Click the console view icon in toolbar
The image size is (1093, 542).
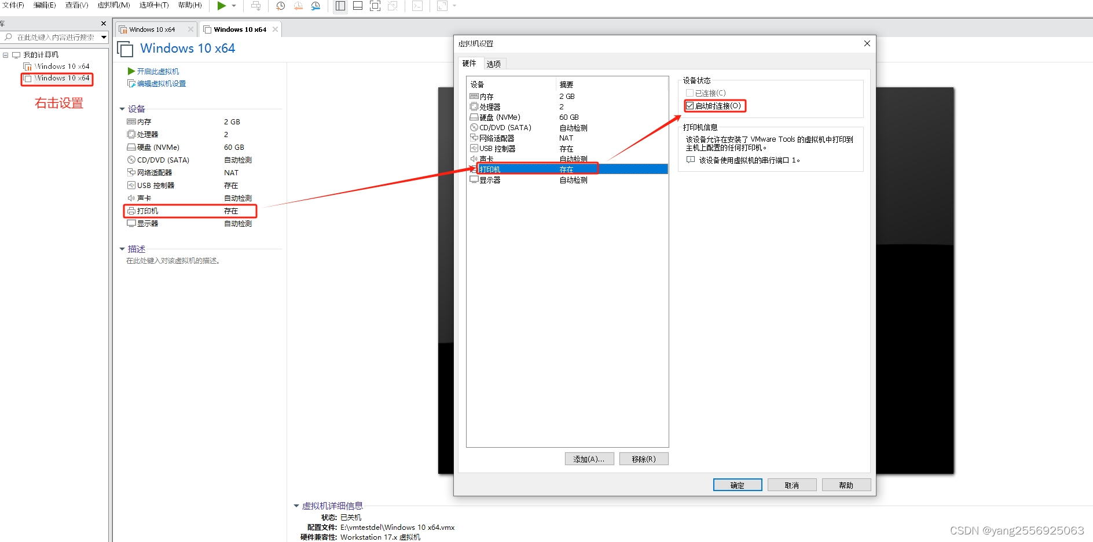point(417,6)
